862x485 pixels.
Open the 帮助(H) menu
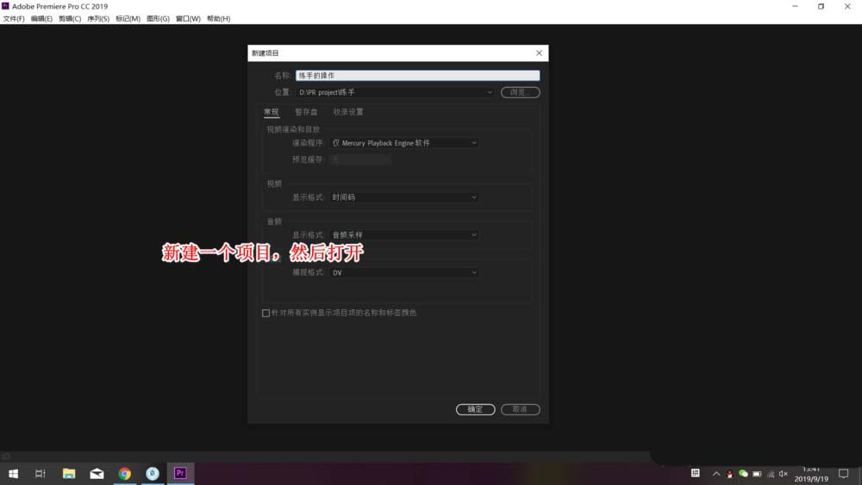point(218,19)
